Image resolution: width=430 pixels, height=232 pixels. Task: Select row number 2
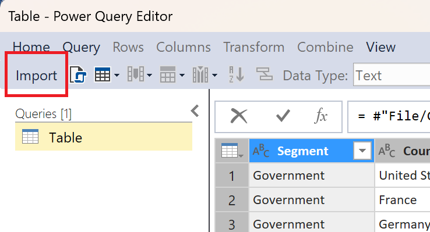[232, 200]
